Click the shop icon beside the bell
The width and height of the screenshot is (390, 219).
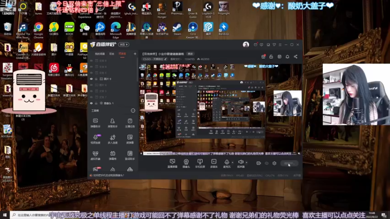[x=279, y=56]
